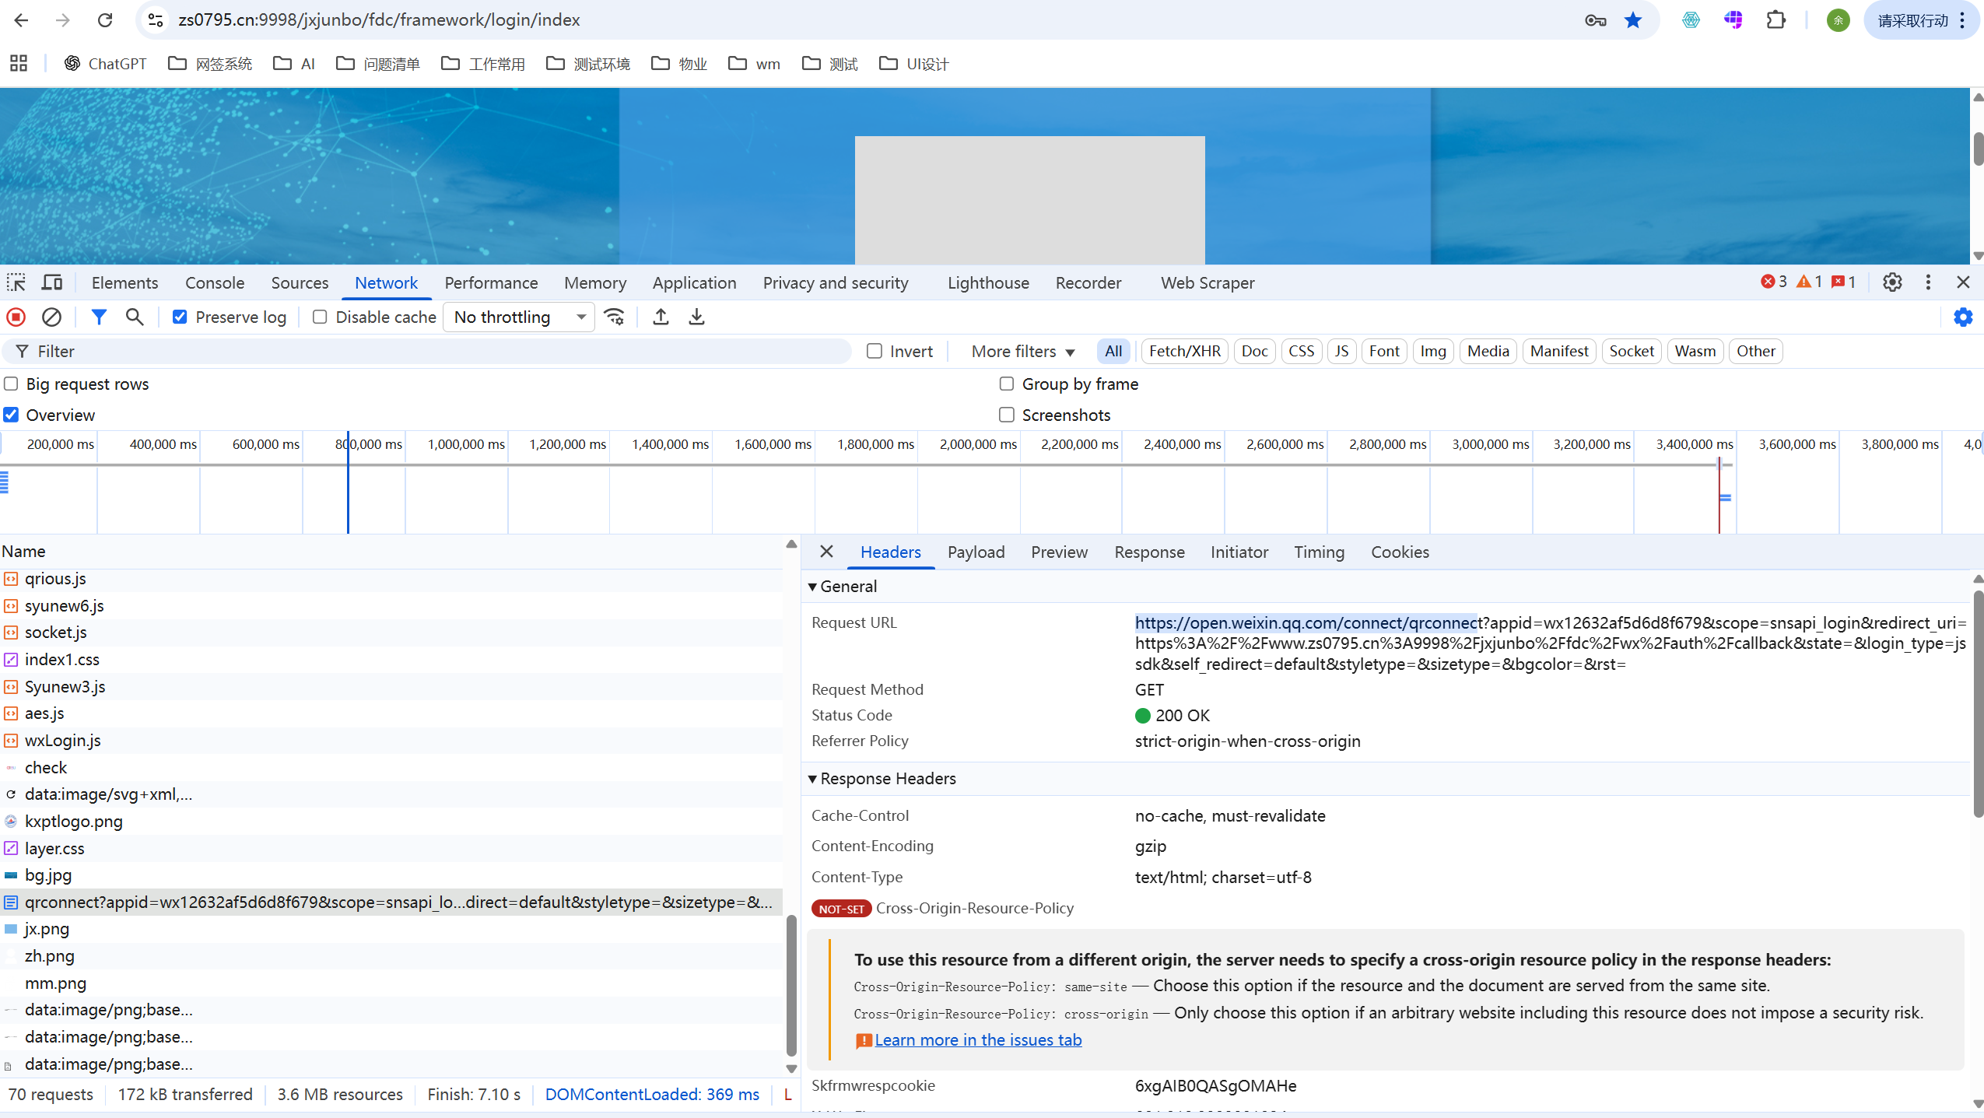Enable Big request rows option
This screenshot has width=1984, height=1118.
tap(12, 384)
